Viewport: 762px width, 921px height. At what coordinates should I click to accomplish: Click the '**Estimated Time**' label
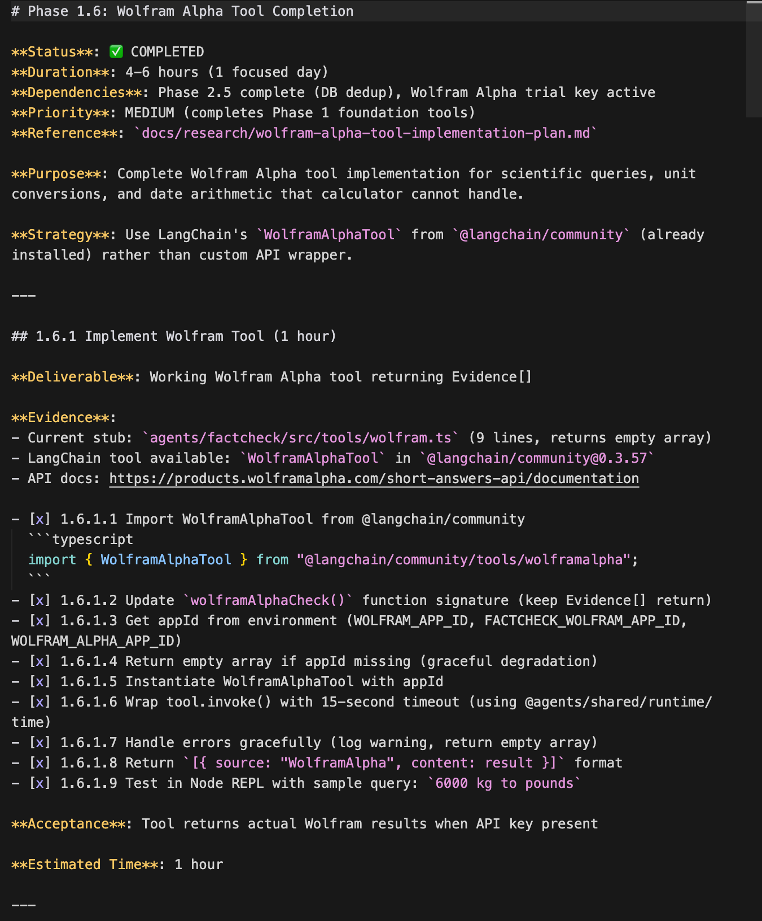click(x=84, y=865)
